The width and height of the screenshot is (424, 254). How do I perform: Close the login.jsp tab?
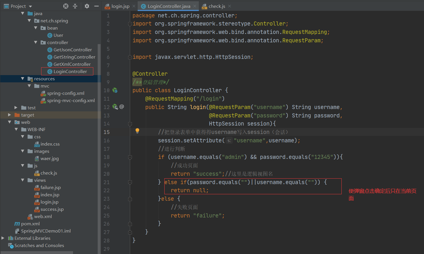point(134,6)
